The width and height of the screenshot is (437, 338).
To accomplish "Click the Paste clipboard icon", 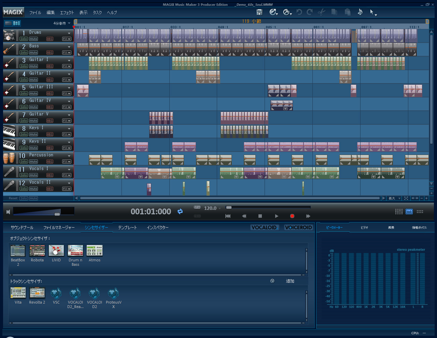I will pyautogui.click(x=348, y=12).
